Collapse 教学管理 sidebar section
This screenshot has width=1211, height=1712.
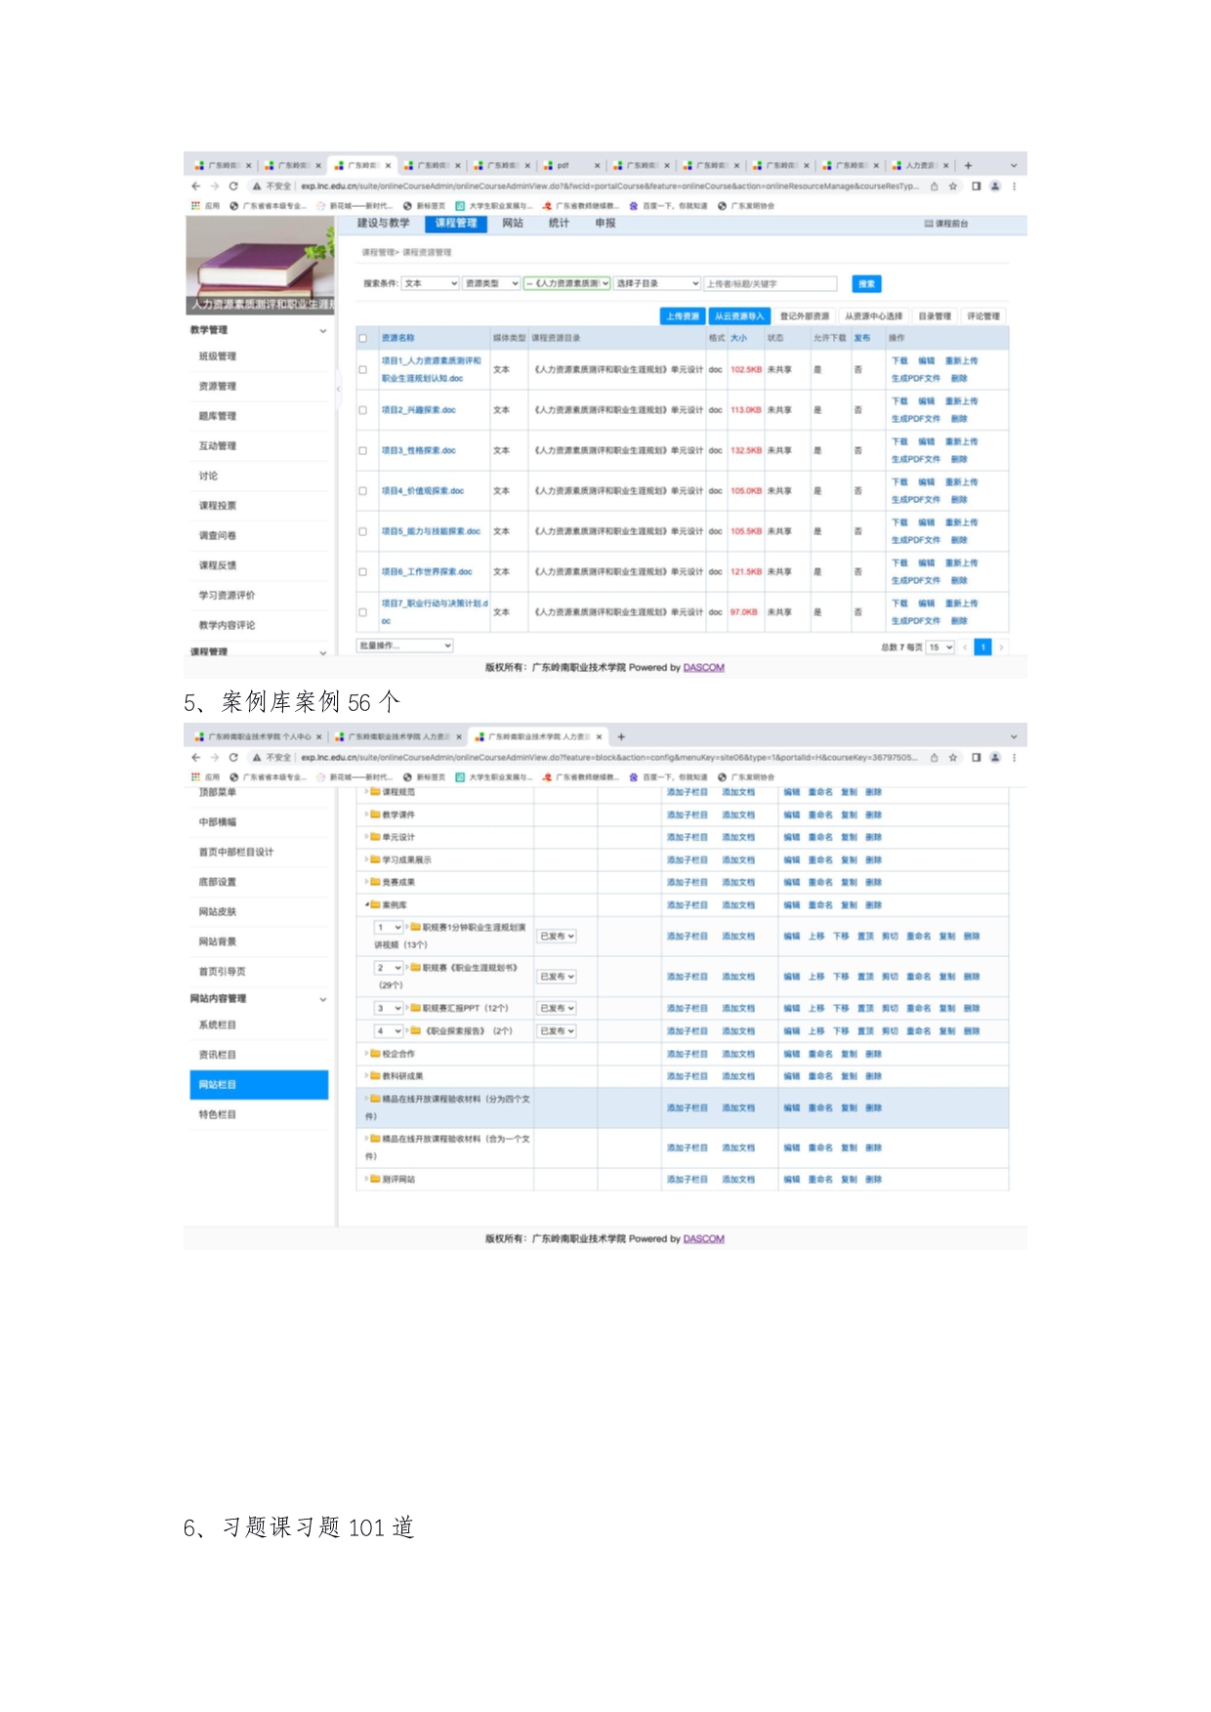(x=323, y=331)
